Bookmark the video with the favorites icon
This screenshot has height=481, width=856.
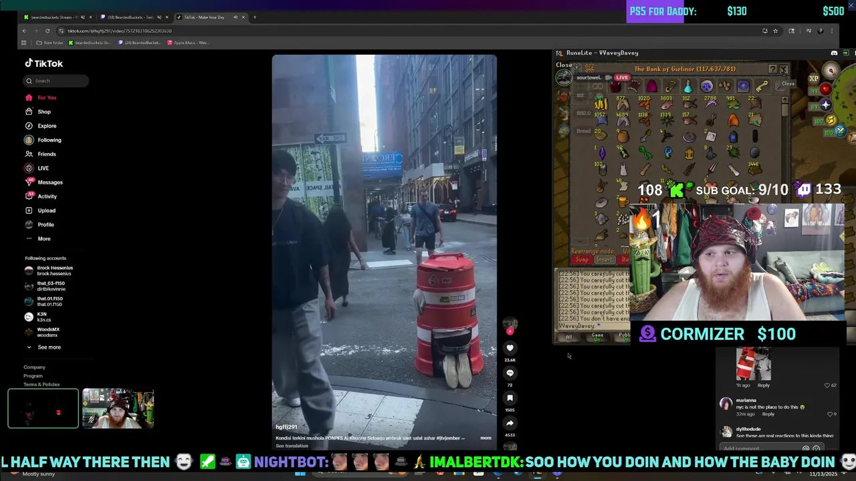coord(510,398)
